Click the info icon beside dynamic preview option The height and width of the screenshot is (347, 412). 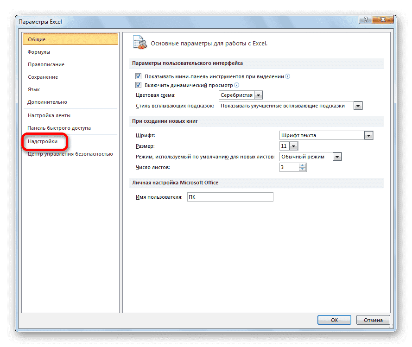pyautogui.click(x=237, y=85)
